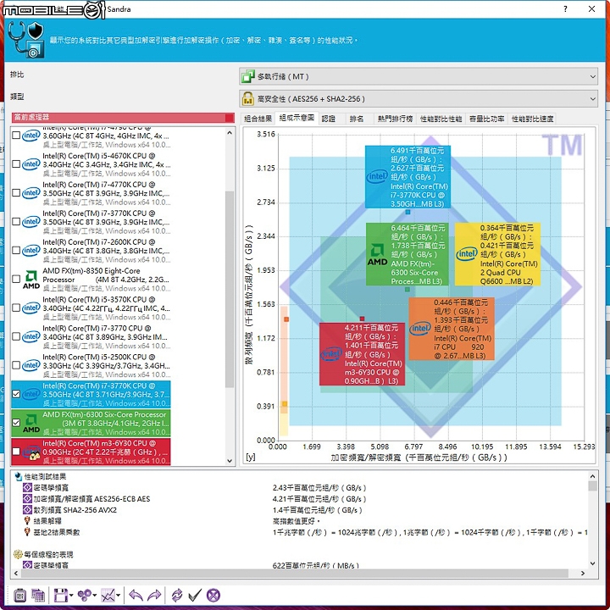Click processor list scrollbar down arrow
This screenshot has height=610, width=610.
(x=230, y=461)
